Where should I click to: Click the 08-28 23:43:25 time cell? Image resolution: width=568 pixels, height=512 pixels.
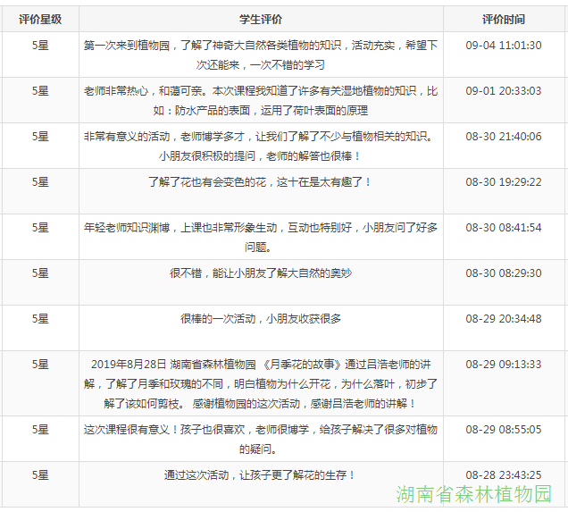[504, 475]
